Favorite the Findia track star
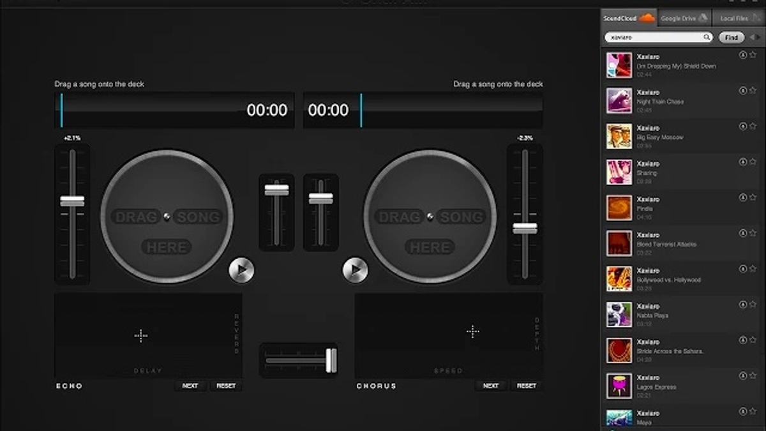The image size is (766, 431). 753,198
